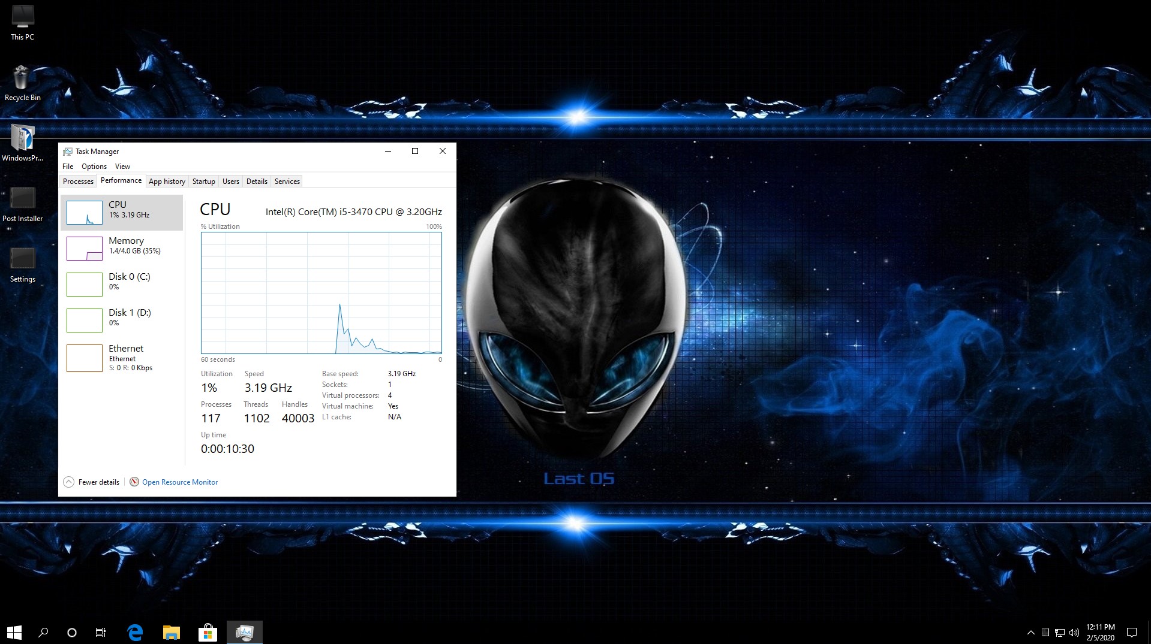Click the volume speaker tray icon
1151x644 pixels.
pos(1074,633)
